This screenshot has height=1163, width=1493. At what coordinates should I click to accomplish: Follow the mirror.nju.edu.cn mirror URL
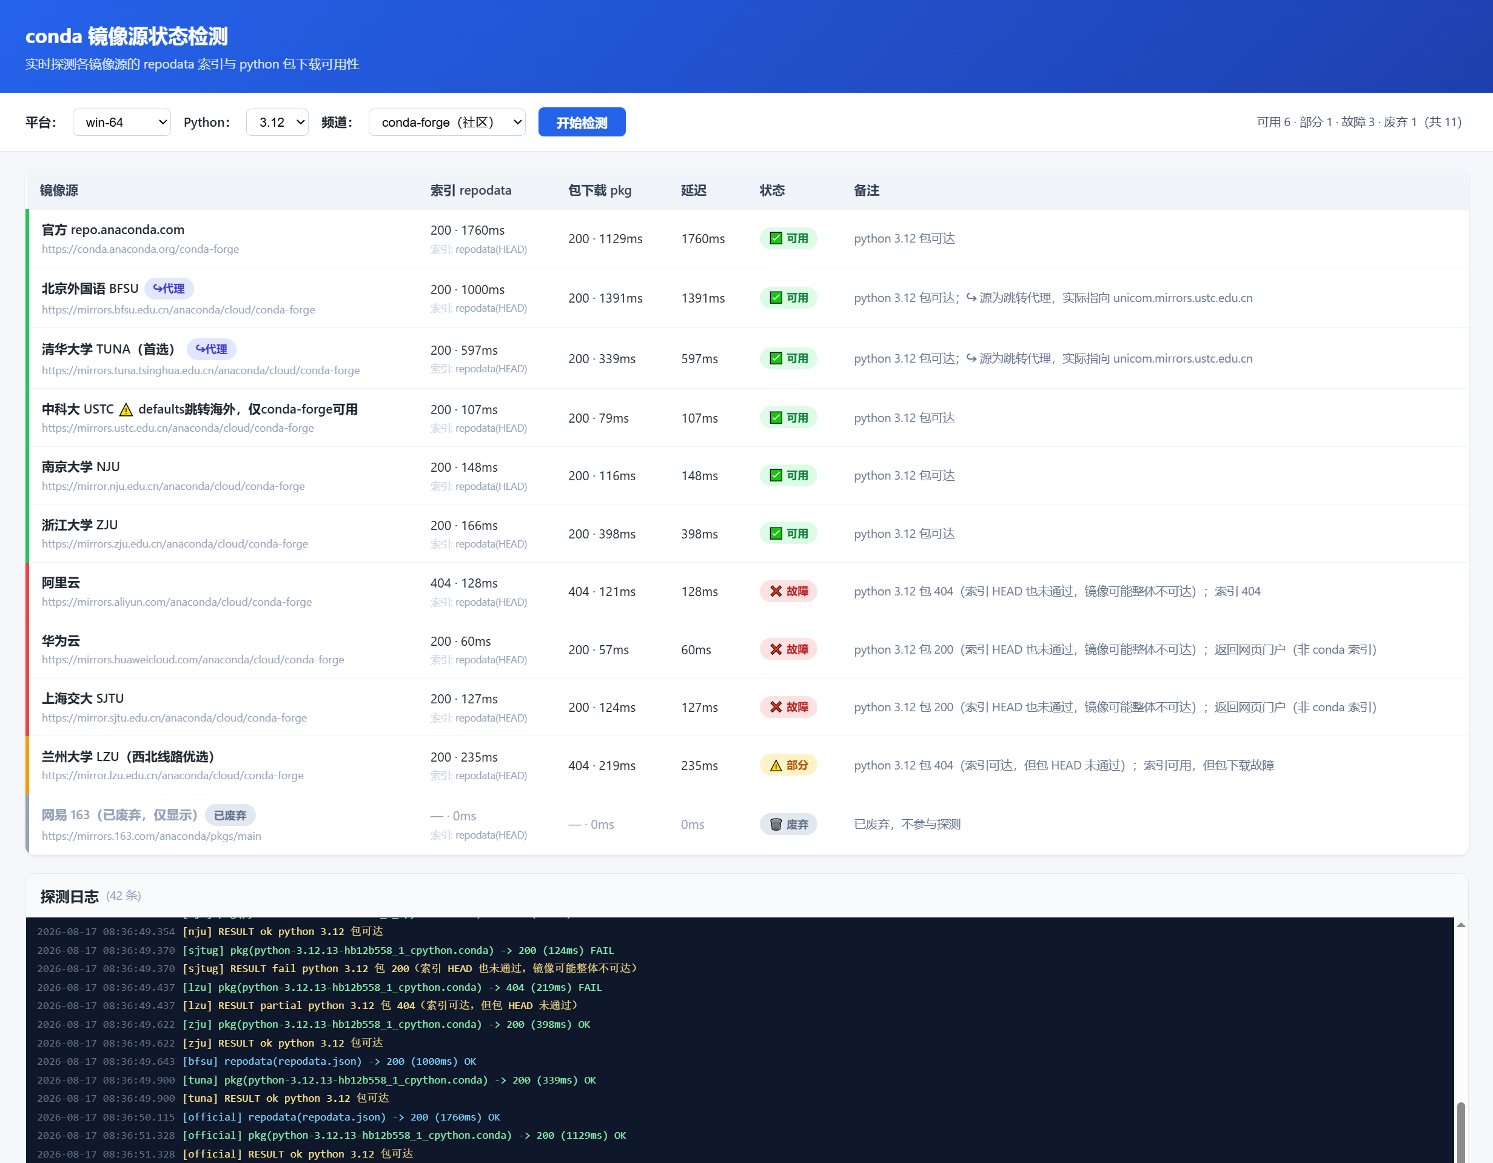point(173,486)
